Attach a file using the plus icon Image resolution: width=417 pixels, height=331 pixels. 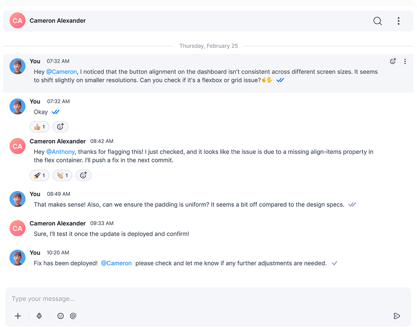pyautogui.click(x=18, y=316)
